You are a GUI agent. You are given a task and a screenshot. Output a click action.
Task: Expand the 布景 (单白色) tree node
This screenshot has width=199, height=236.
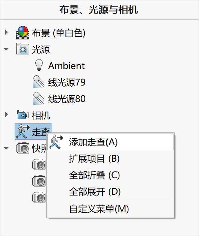coord(6,32)
